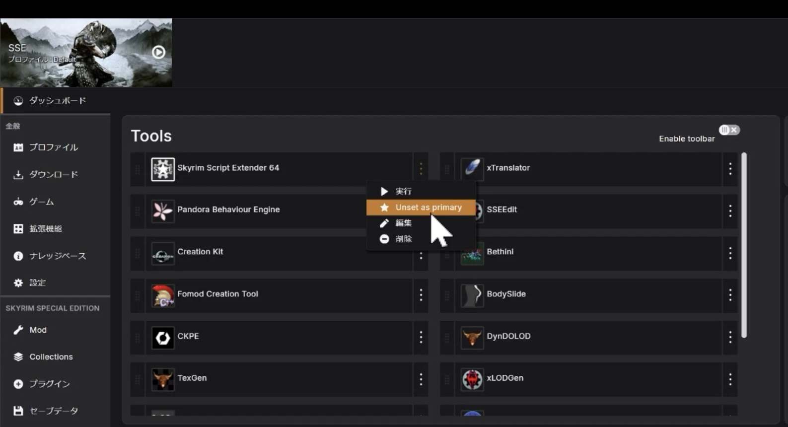The height and width of the screenshot is (427, 788).
Task: Click the CKPE icon
Action: pos(163,338)
